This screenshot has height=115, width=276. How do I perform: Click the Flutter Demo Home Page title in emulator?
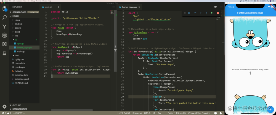point(250,13)
